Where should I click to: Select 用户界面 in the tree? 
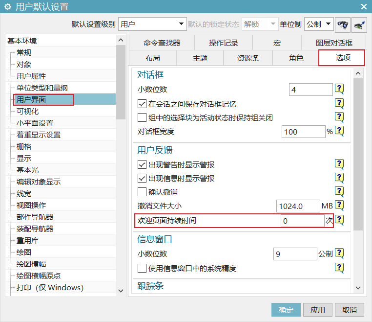[31, 99]
